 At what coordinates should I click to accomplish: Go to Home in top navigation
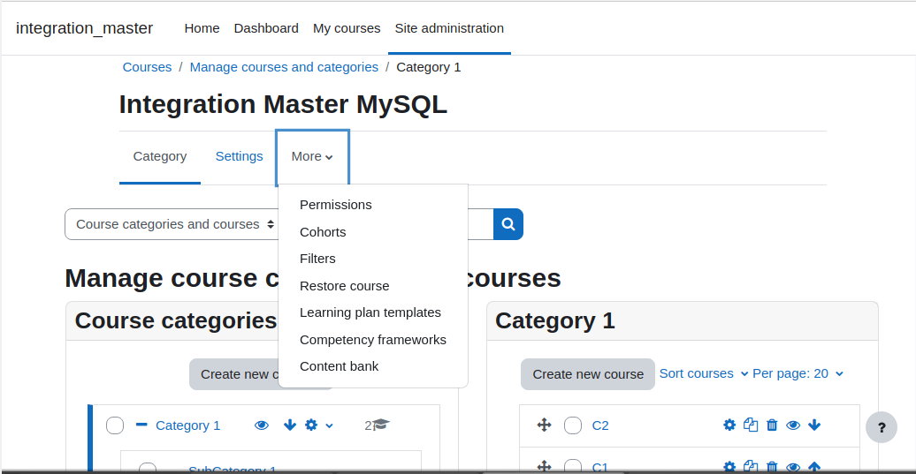click(x=202, y=28)
